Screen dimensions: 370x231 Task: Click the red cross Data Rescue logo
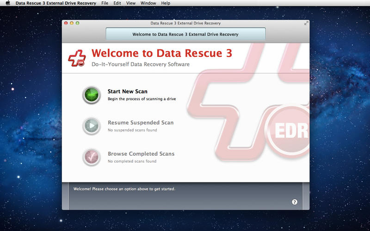coord(77,59)
